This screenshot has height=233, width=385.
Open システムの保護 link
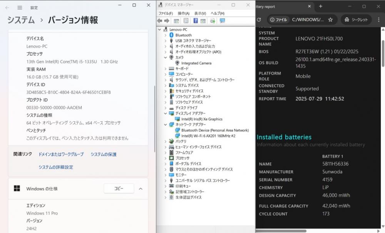[104, 154]
